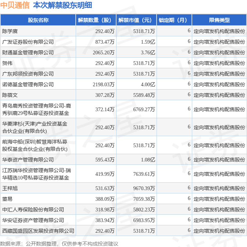The width and height of the screenshot is (247, 247).
Task: Click the 4.00亿 market value cell
Action: click(148, 84)
